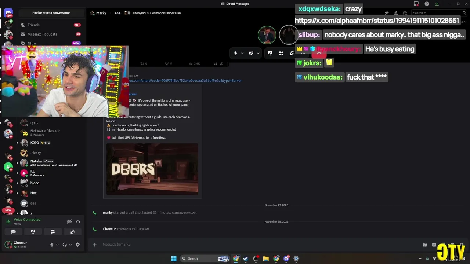
Task: Open Discord from taskbar
Action: (x=286, y=258)
